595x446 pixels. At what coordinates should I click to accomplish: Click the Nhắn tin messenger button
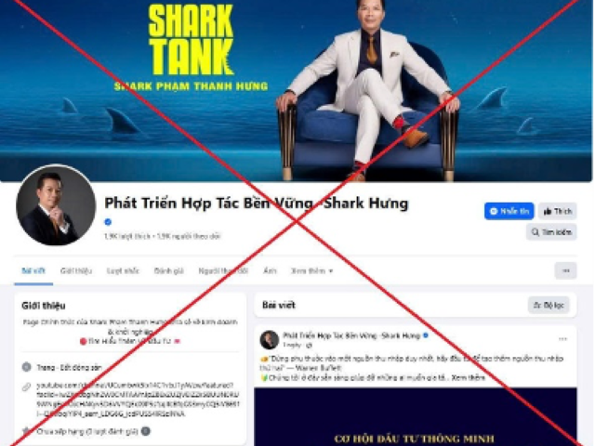(509, 211)
